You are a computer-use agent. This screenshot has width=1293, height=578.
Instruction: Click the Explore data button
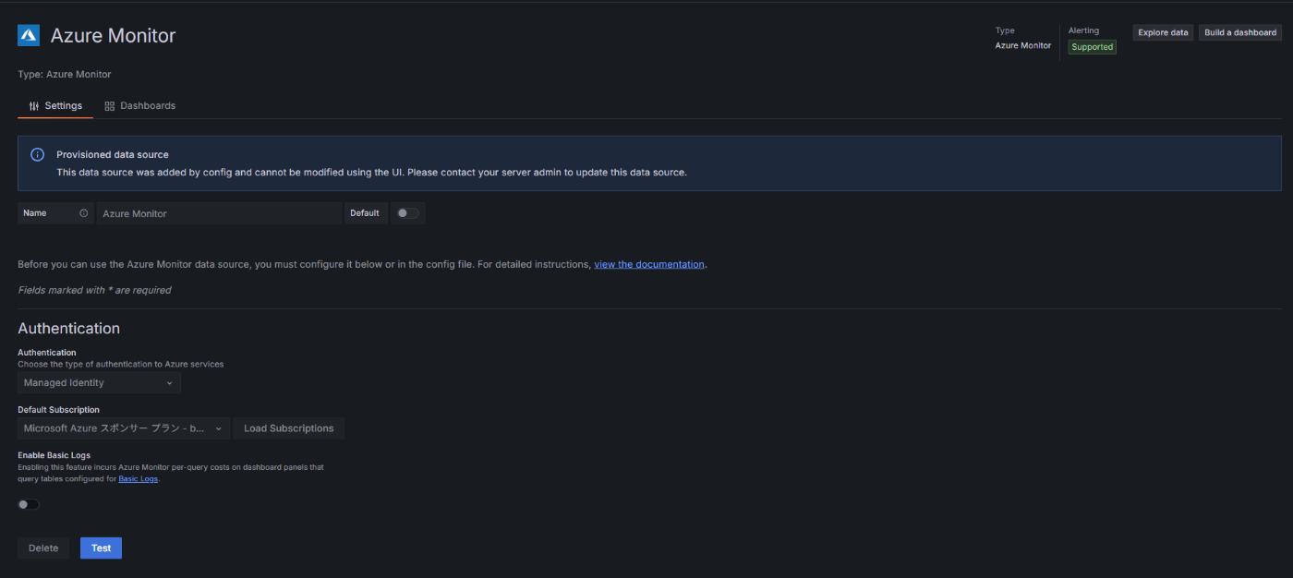(1163, 32)
